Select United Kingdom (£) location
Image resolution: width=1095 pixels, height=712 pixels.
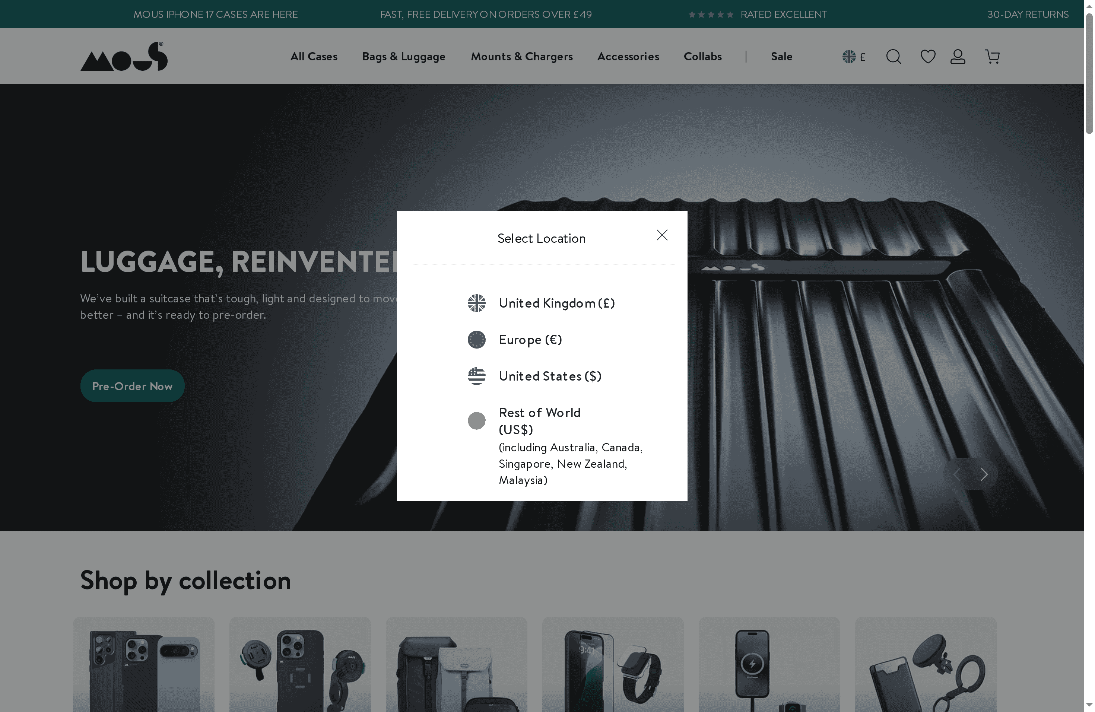point(556,303)
